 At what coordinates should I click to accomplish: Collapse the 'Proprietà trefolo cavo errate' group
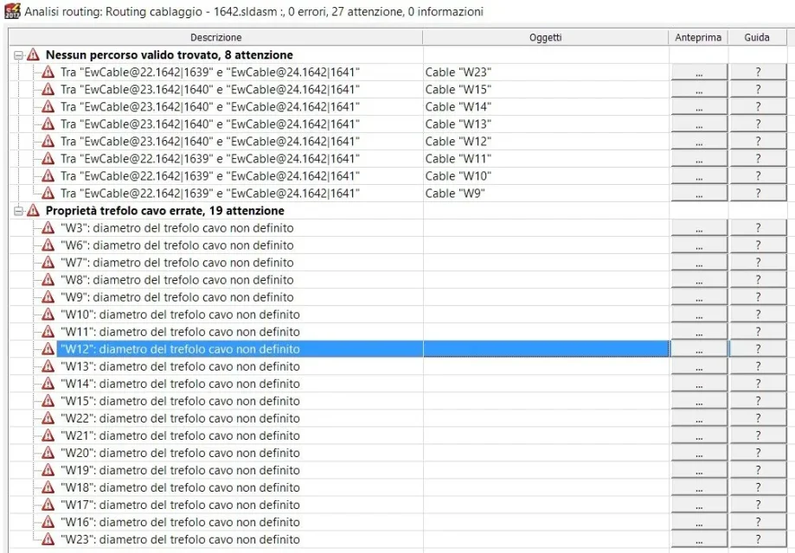[19, 211]
